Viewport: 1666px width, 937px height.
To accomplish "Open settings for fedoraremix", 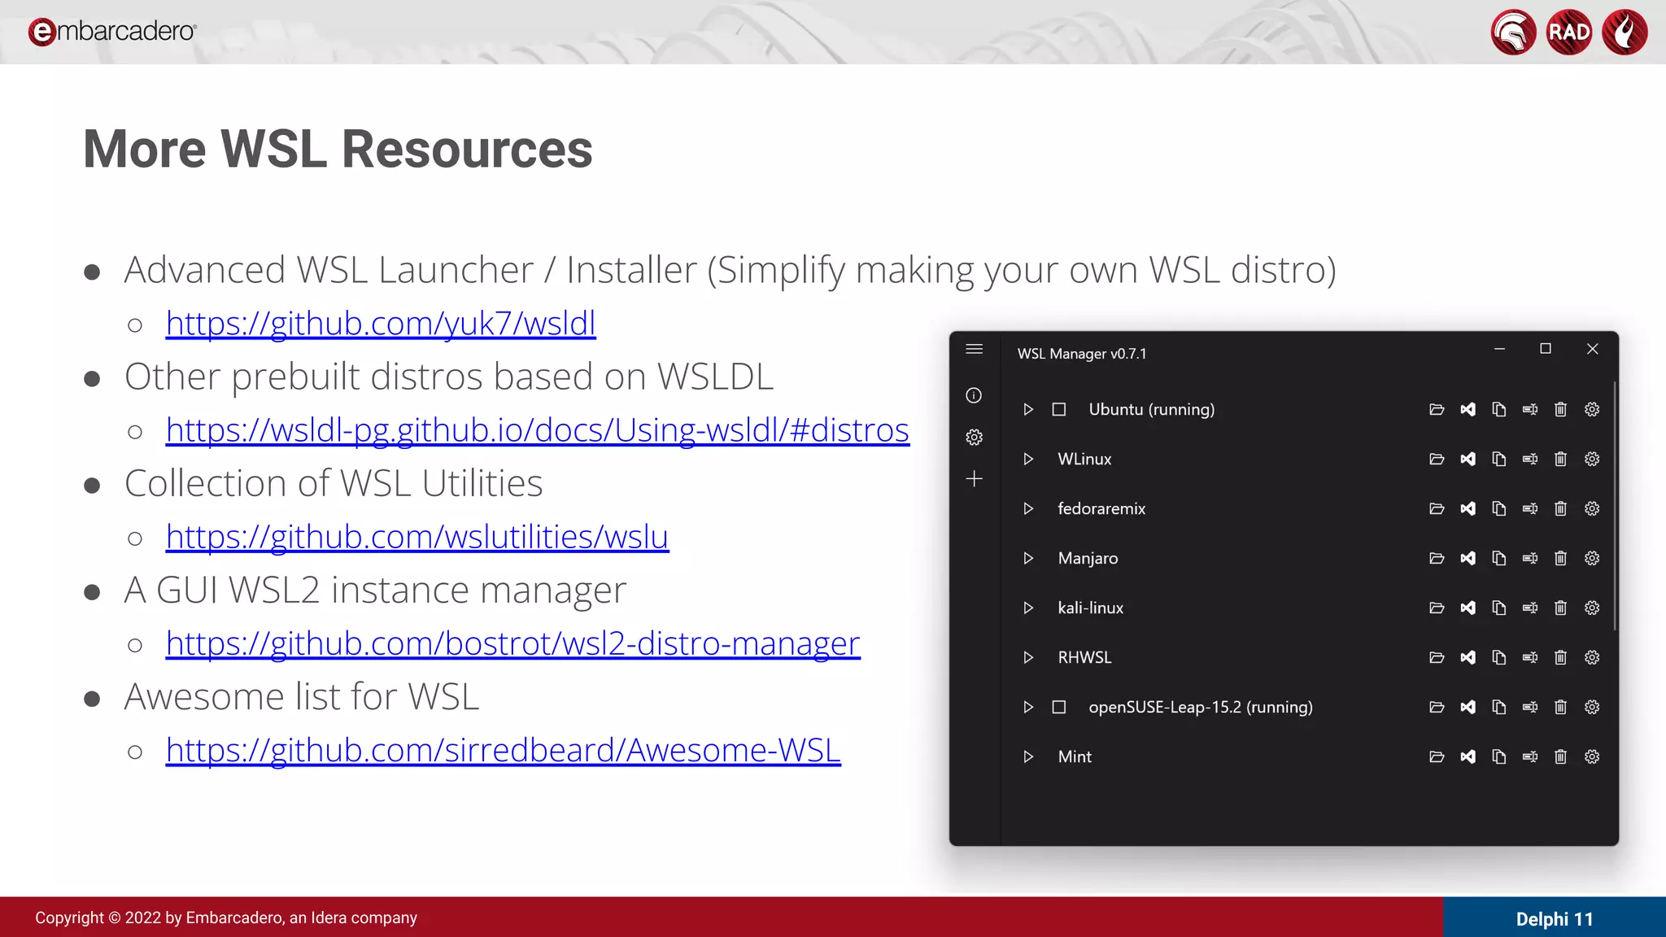I will [1592, 508].
